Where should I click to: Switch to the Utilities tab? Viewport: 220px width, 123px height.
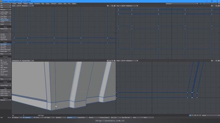coord(74,4)
